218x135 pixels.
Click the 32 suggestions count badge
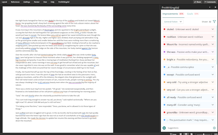pyautogui.click(x=164, y=128)
